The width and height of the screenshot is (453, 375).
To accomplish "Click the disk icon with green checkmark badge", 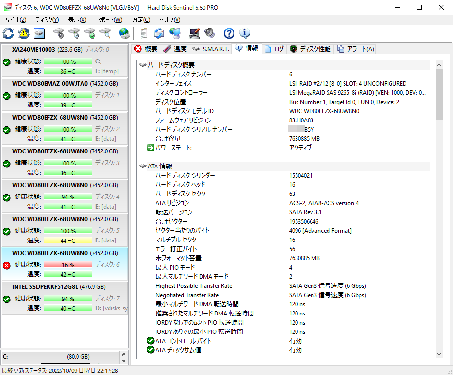I will click(x=90, y=33).
